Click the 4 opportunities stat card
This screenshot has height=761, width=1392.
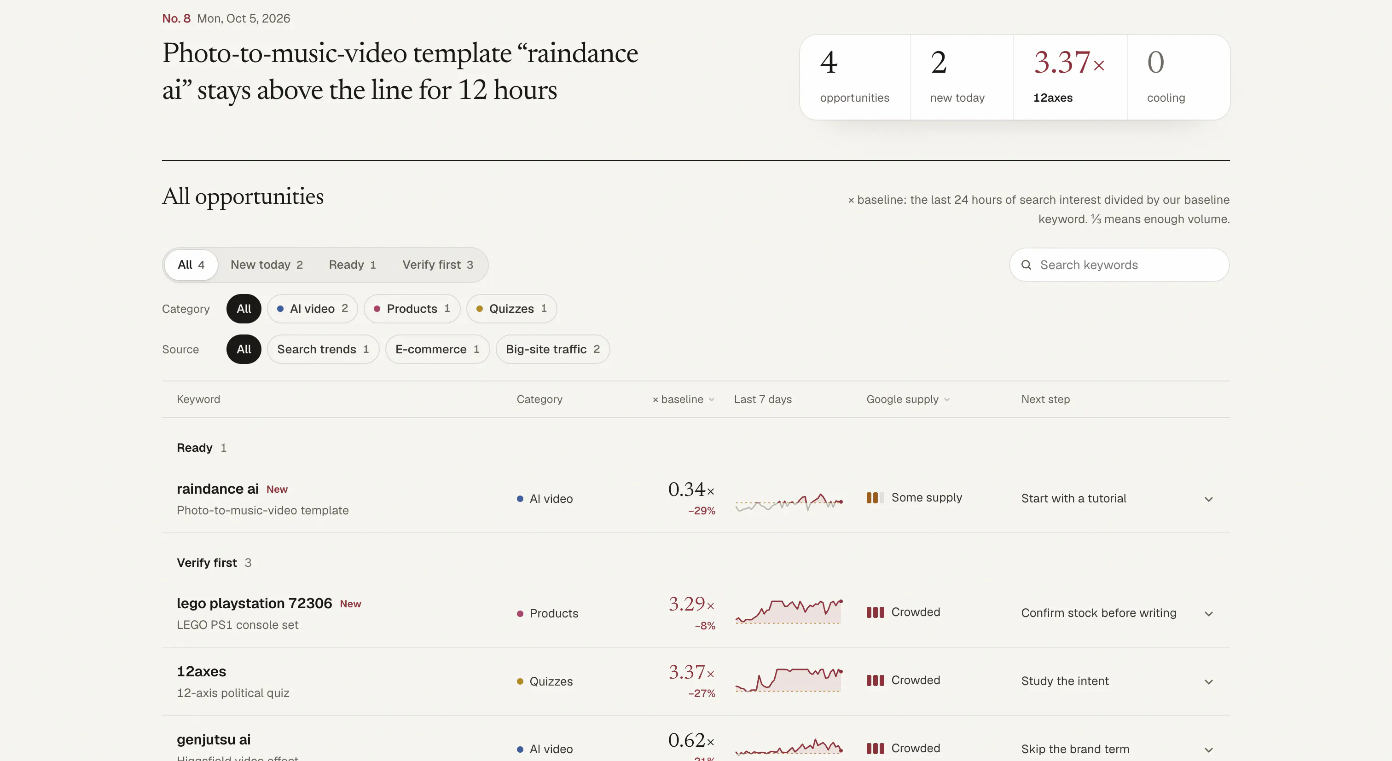point(855,77)
